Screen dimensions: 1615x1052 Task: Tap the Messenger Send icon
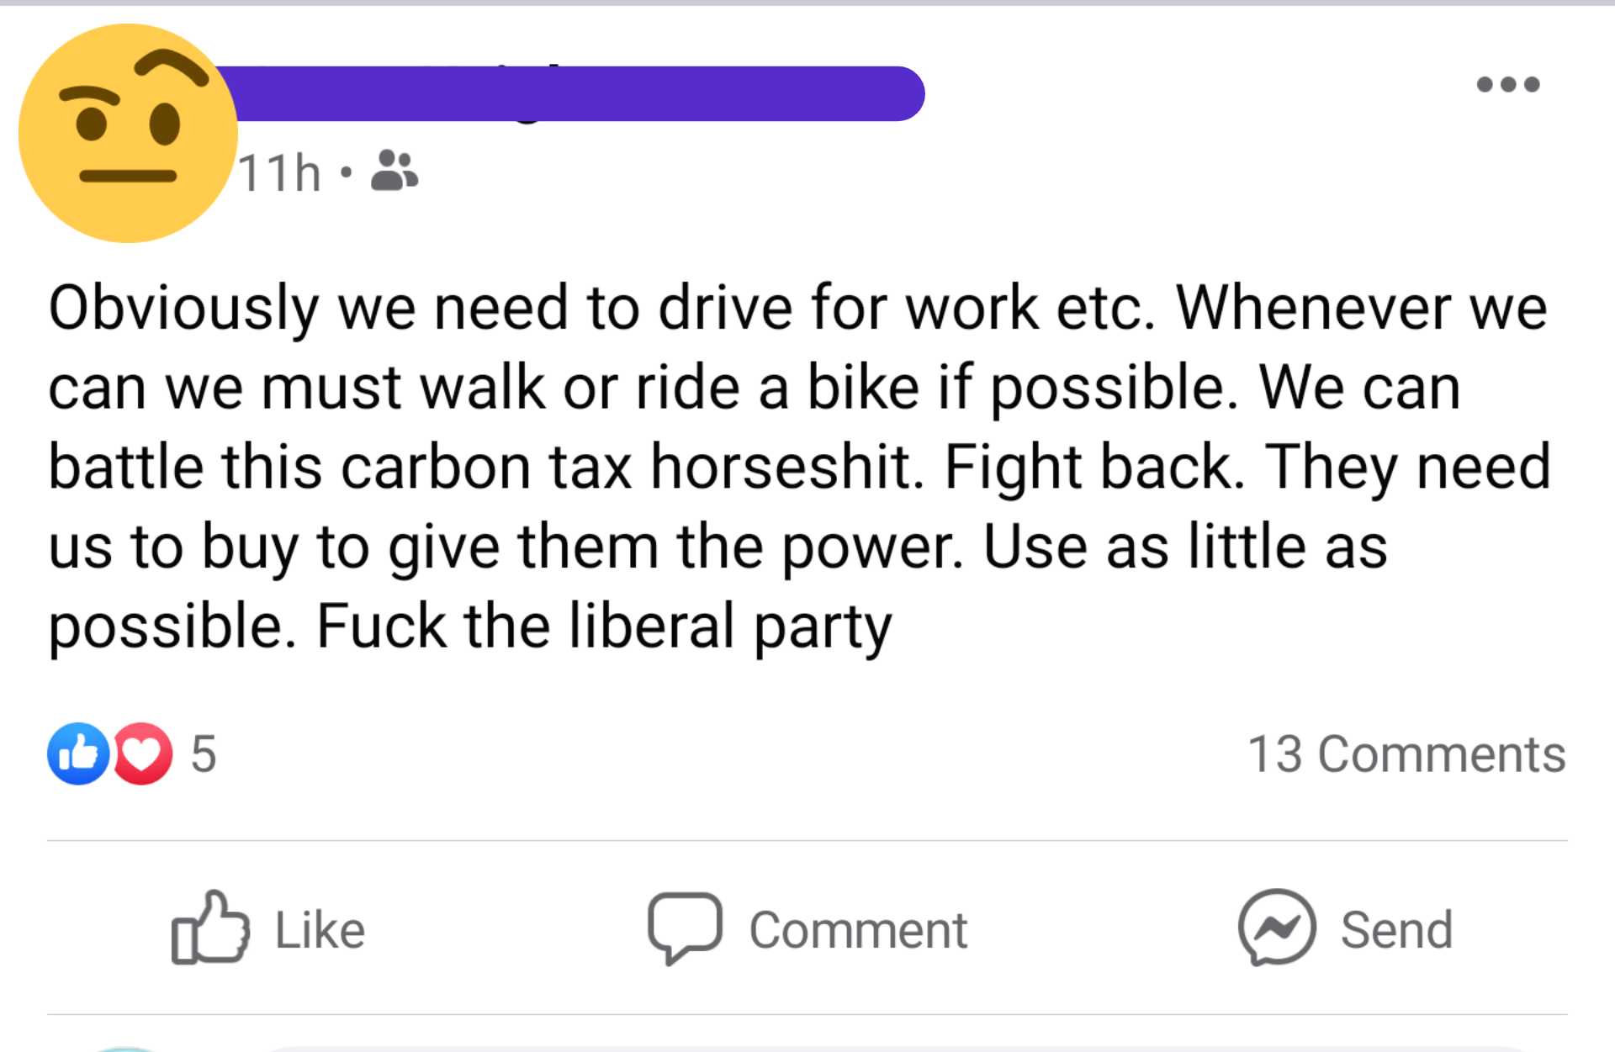pyautogui.click(x=1276, y=928)
